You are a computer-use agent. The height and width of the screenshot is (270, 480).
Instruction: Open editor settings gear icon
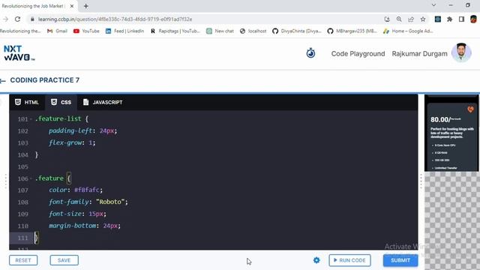316,260
